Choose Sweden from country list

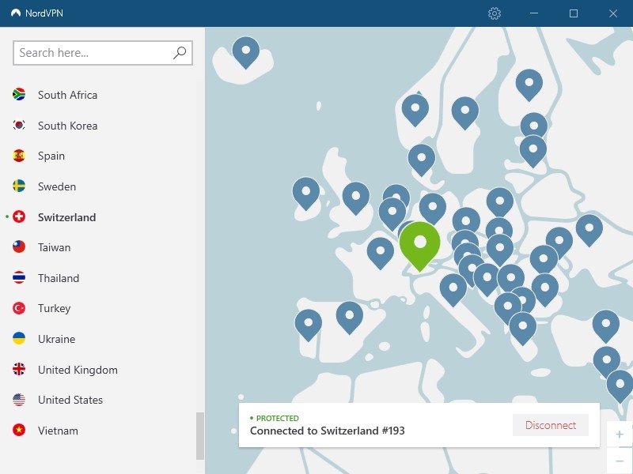57,186
